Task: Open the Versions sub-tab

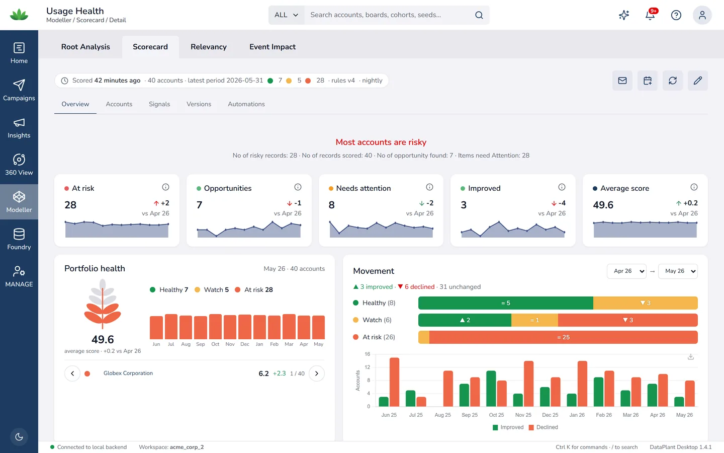Action: coord(199,104)
